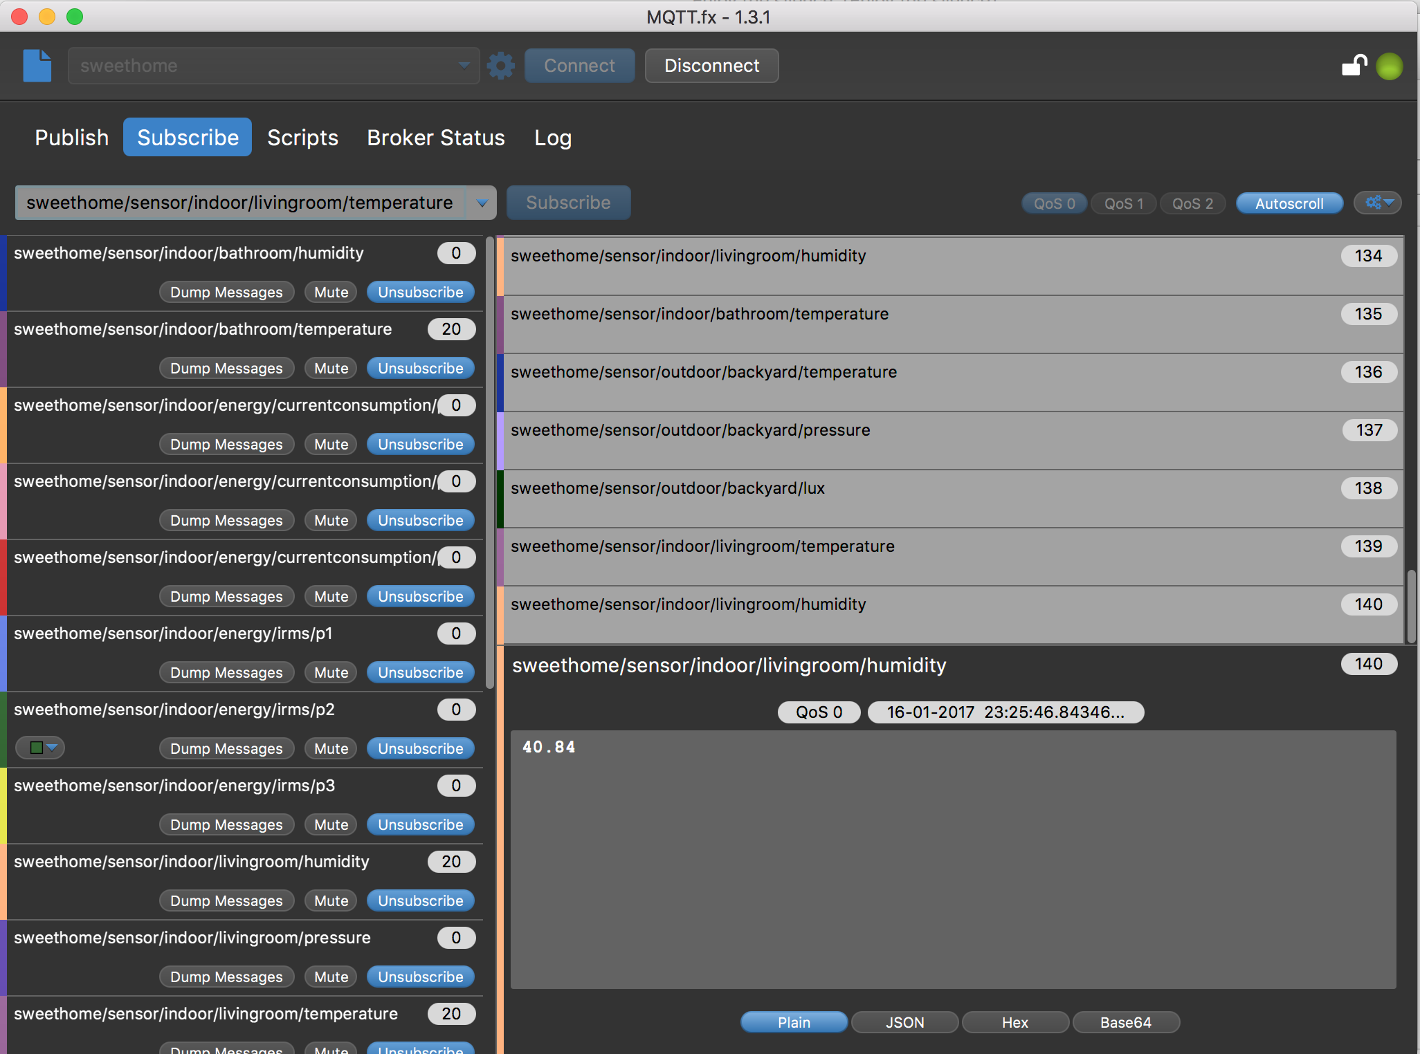Open connection settings via the gear icon
Image resolution: width=1420 pixels, height=1054 pixels.
coord(500,66)
